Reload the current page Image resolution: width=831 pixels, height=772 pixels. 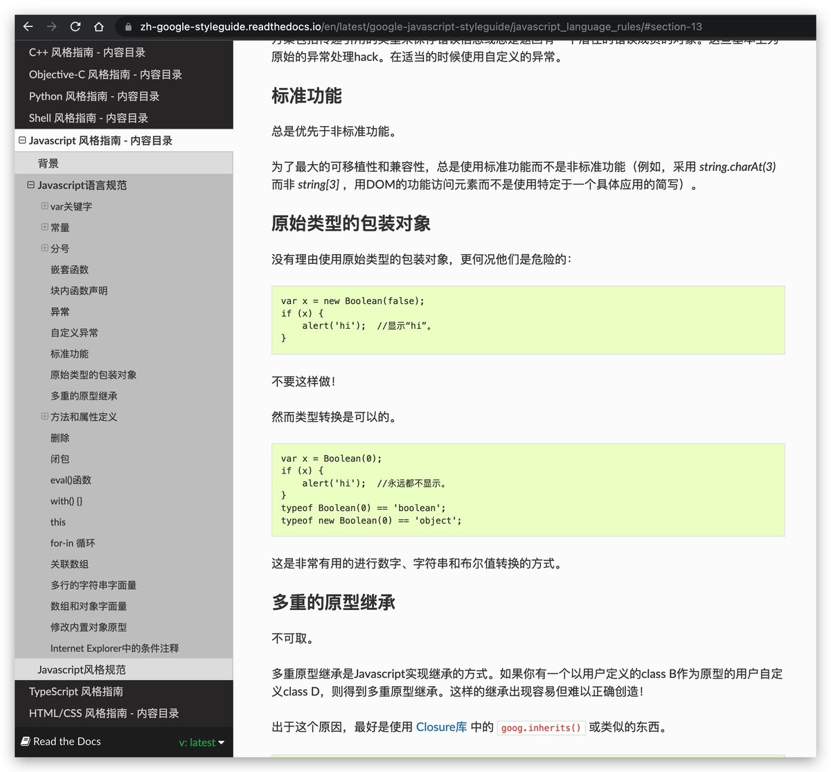tap(75, 27)
